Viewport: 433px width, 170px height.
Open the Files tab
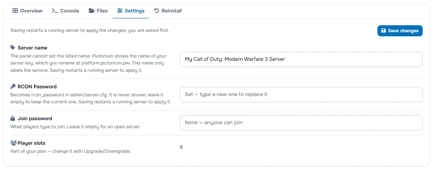coord(98,11)
